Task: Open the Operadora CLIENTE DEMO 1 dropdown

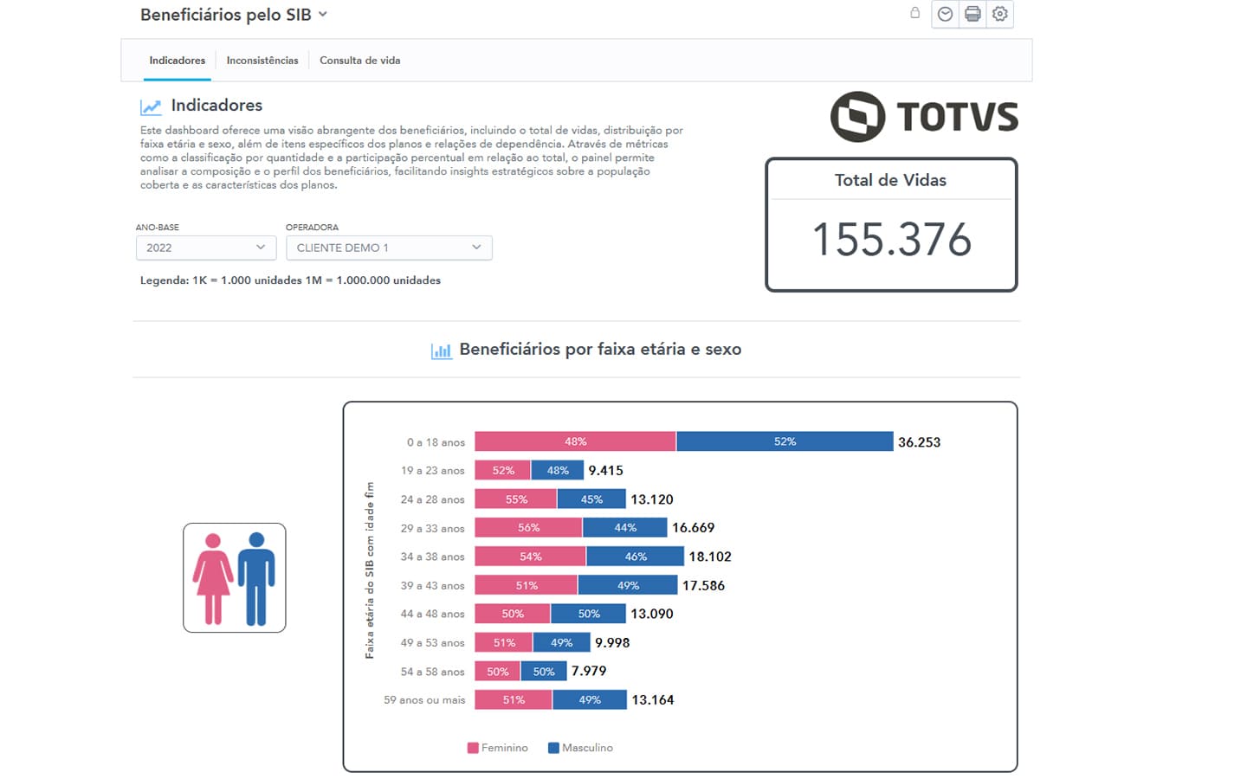Action: tap(389, 248)
